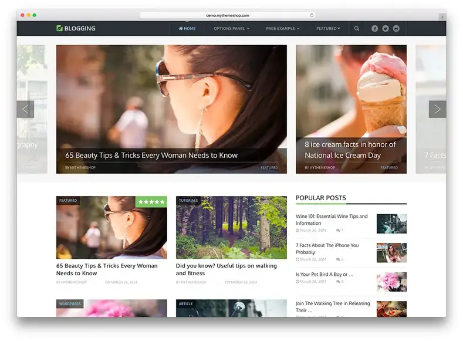
Task: Open the search magnifier icon
Action: (x=357, y=29)
